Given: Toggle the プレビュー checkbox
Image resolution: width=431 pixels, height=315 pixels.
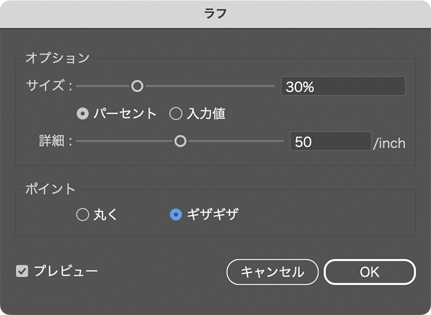Looking at the screenshot, I should pos(22,271).
